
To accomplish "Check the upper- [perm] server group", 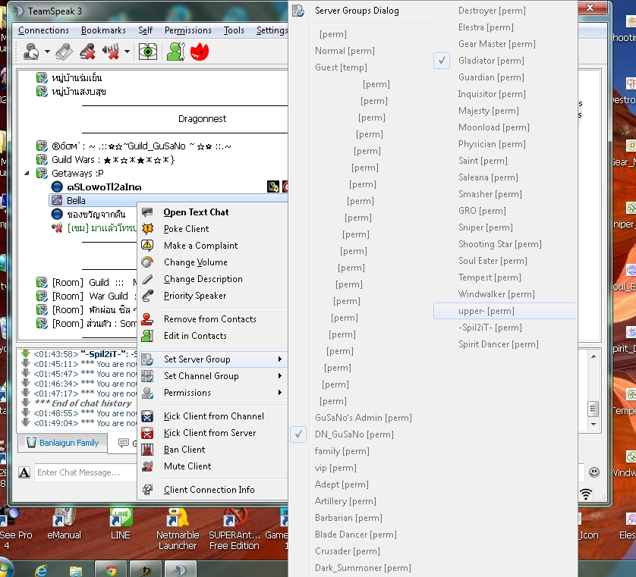I will coord(504,311).
